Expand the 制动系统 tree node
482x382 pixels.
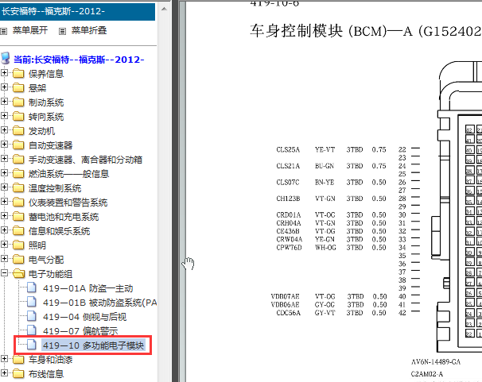click(4, 102)
